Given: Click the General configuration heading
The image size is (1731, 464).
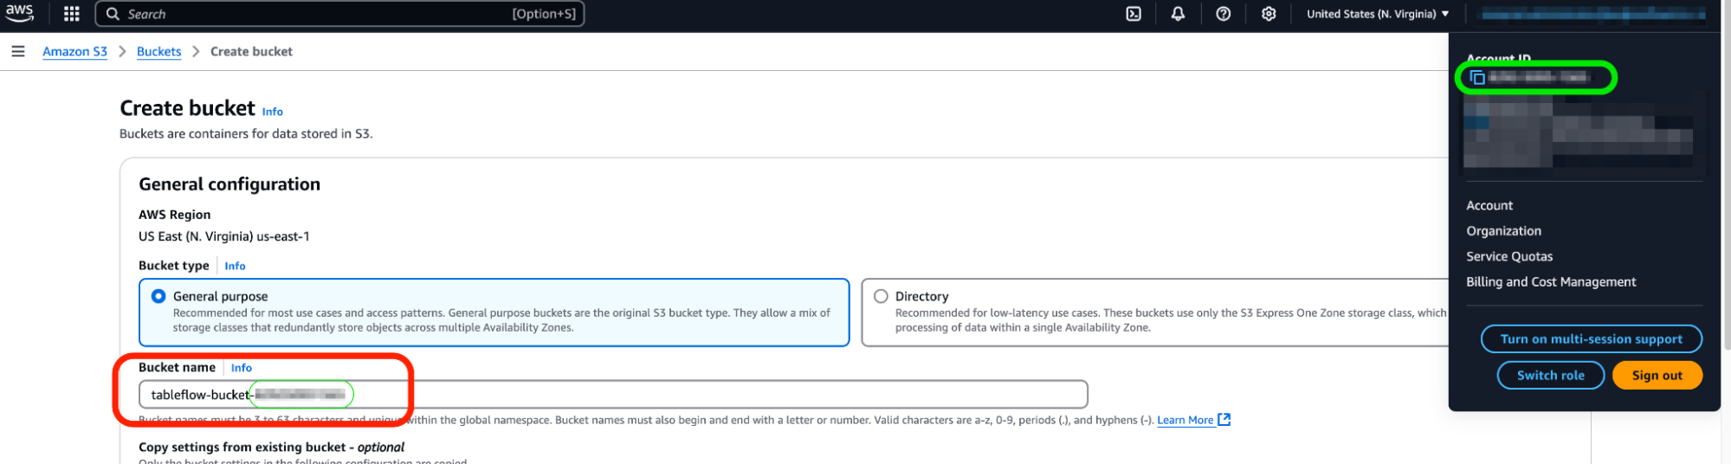Looking at the screenshot, I should (x=229, y=184).
